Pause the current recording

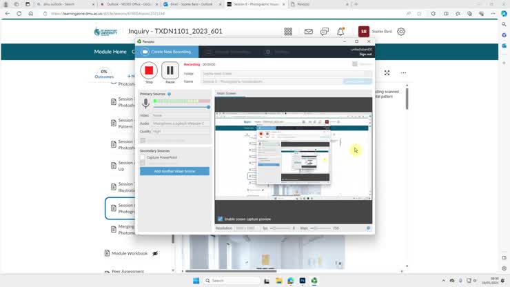[170, 70]
